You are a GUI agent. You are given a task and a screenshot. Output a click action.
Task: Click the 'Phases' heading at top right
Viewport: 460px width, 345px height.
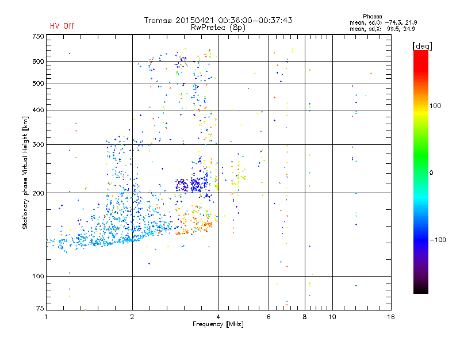(x=372, y=17)
